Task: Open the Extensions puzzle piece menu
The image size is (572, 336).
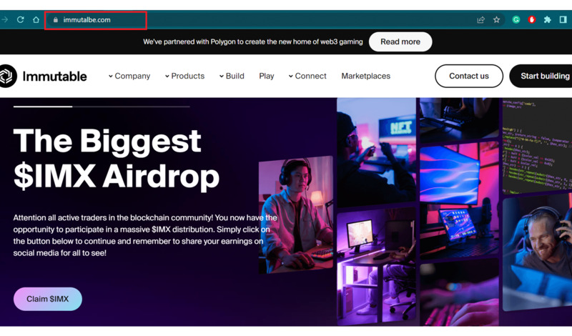Action: click(x=547, y=20)
